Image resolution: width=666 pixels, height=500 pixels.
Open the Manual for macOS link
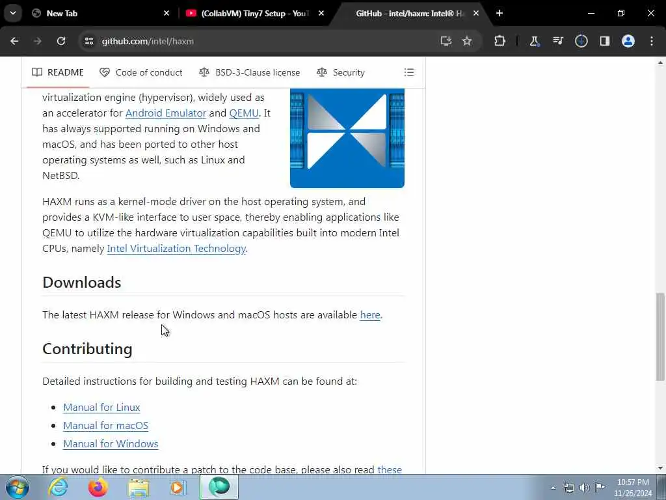tap(106, 426)
